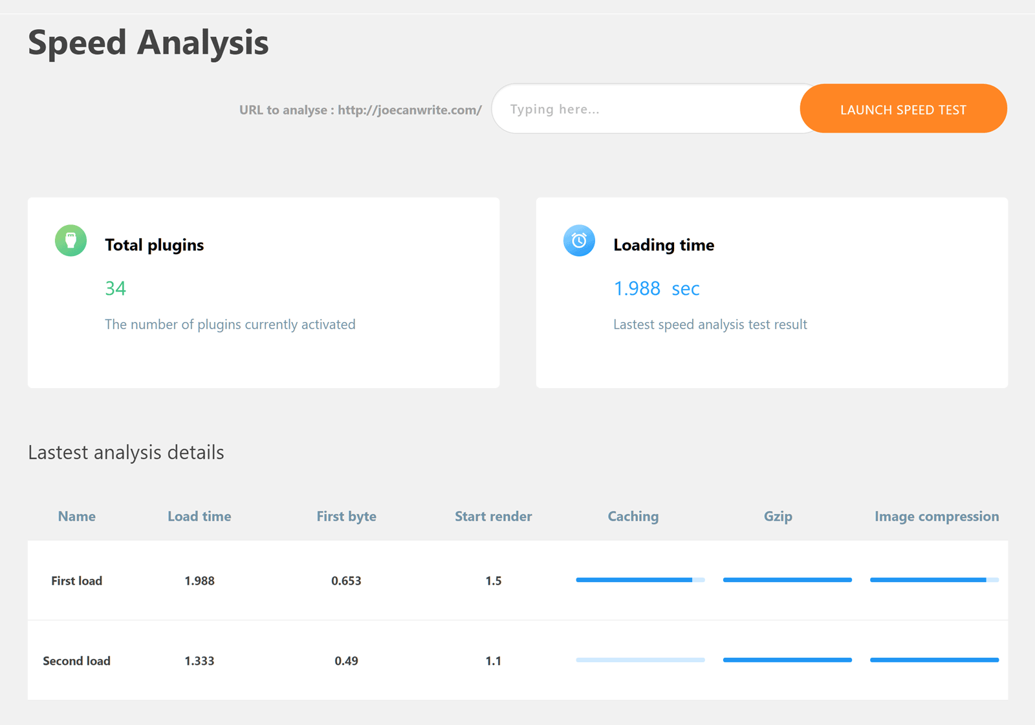Click the green plugin icon beside Total plugins
The width and height of the screenshot is (1035, 725).
[x=71, y=240]
